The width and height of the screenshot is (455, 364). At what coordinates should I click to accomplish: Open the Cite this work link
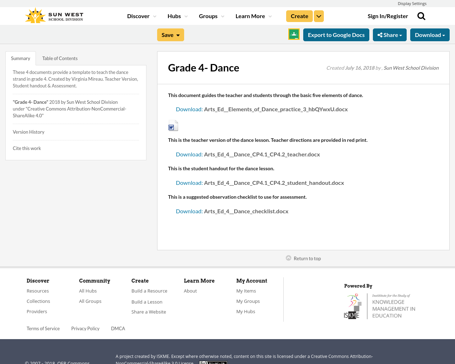coord(27,148)
